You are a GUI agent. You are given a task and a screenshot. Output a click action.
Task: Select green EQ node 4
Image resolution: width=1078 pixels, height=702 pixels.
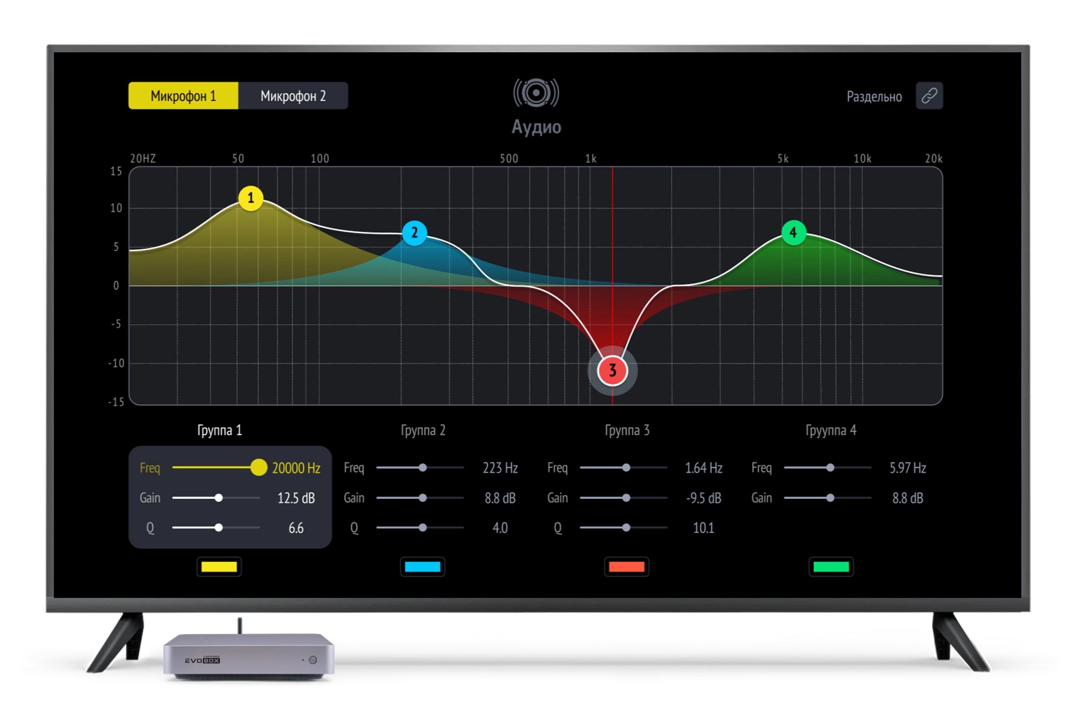(793, 232)
